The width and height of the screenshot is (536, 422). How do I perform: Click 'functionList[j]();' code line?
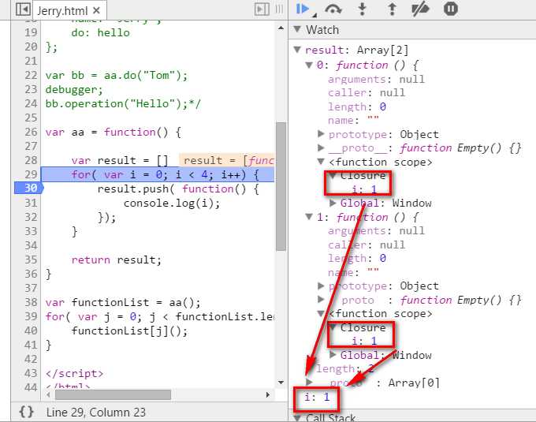(x=129, y=331)
